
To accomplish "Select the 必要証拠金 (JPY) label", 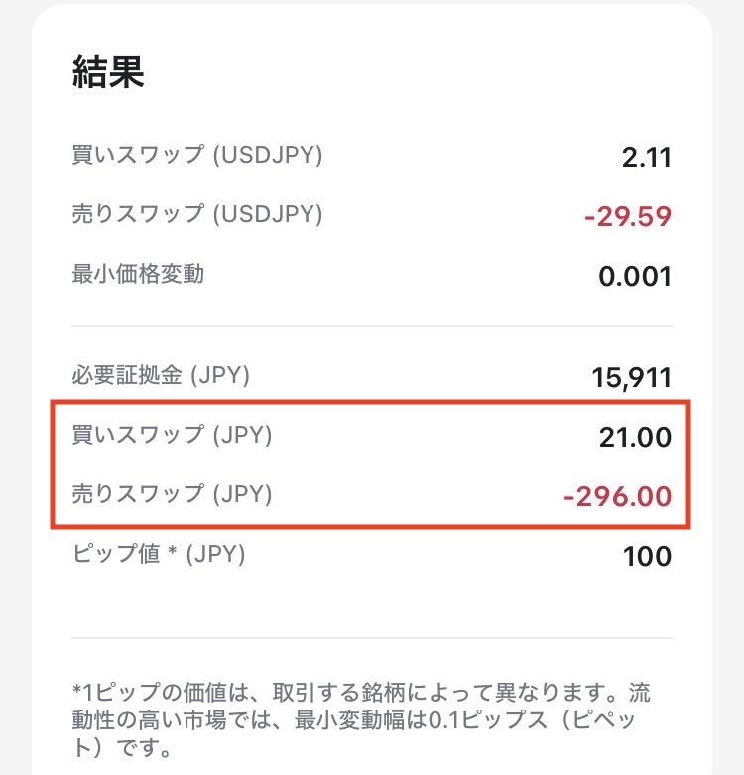I will (x=161, y=375).
